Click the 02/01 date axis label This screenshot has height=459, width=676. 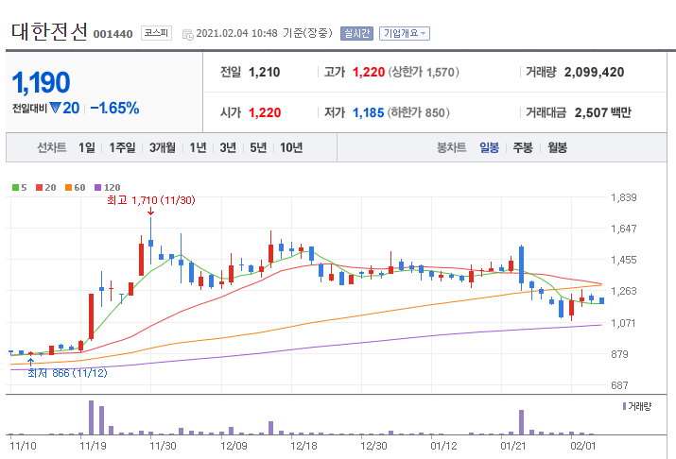(583, 446)
